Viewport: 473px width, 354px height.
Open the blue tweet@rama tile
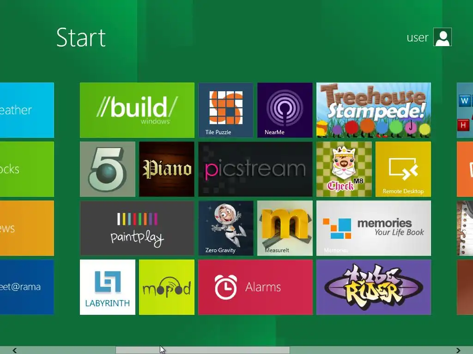(x=27, y=287)
